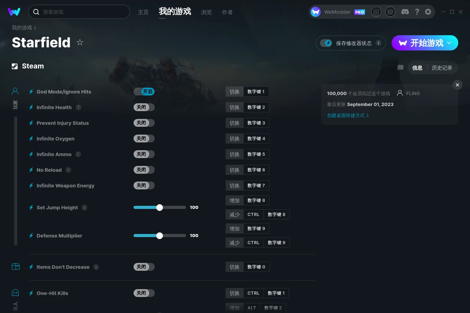Image resolution: width=470 pixels, height=313 pixels.
Task: Open the 作者 tab
Action: pos(227,12)
